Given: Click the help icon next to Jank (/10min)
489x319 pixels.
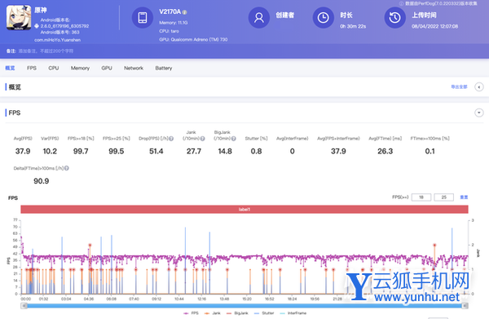Looking at the screenshot, I should tap(202, 139).
